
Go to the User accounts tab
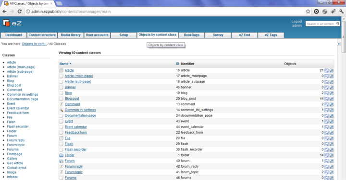coord(97,35)
